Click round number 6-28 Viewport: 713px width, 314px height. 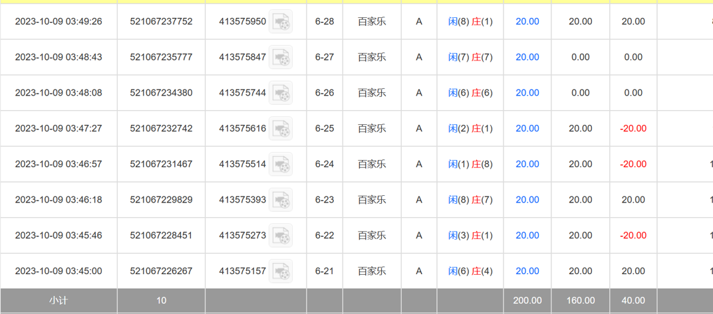325,21
